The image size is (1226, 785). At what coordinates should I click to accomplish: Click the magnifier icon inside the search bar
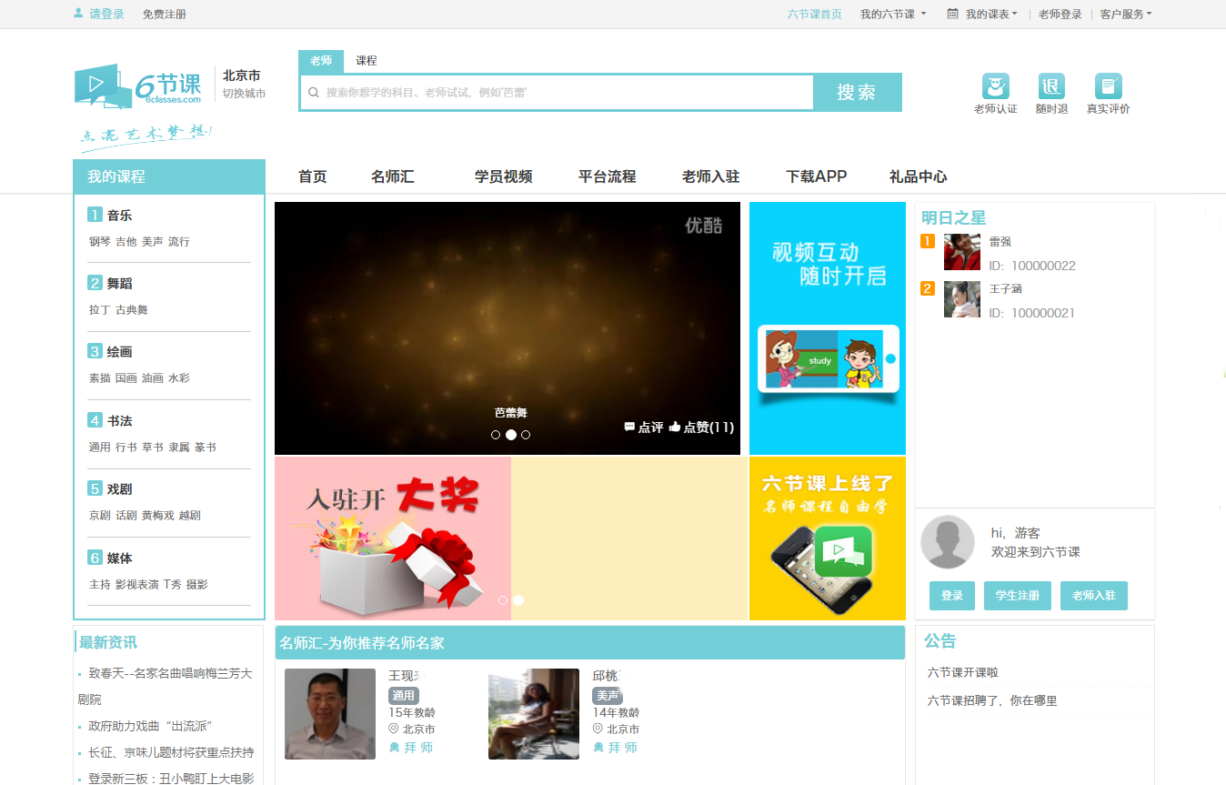(x=314, y=92)
